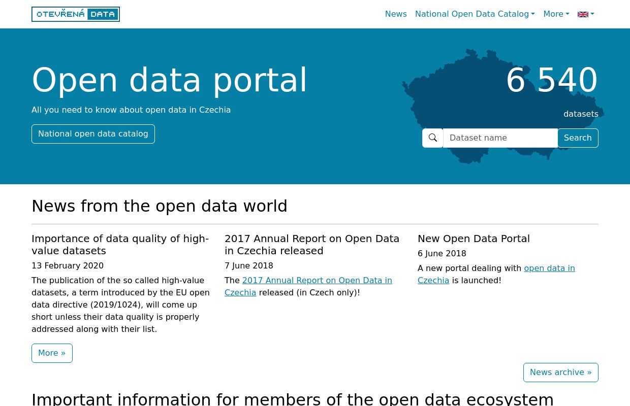Click New Open Data Portal heading
Image resolution: width=630 pixels, height=406 pixels.
pos(474,239)
